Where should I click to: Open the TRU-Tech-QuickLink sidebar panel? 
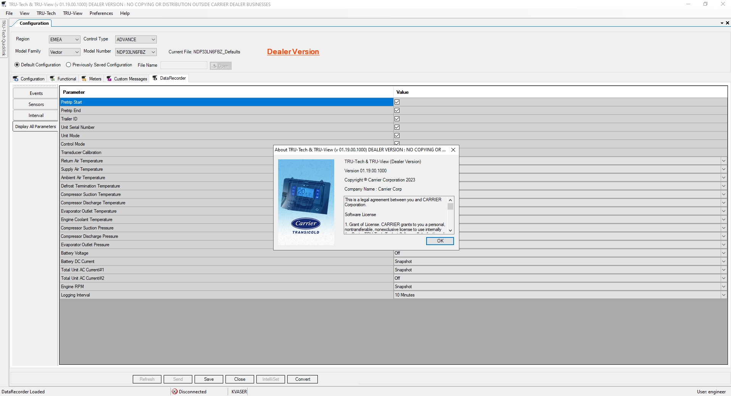(3, 38)
